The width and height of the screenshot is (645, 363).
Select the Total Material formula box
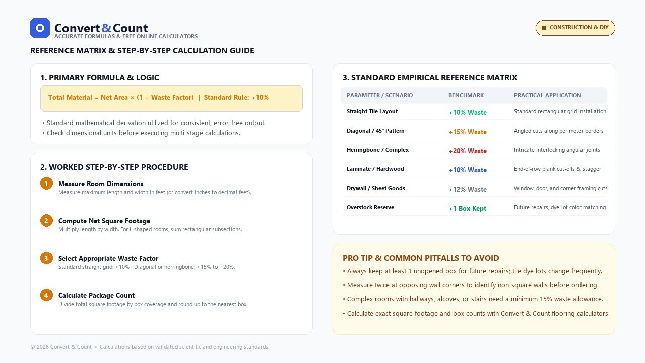pos(171,98)
